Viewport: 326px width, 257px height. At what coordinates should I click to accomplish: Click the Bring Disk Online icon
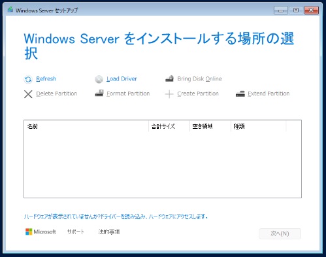click(169, 78)
